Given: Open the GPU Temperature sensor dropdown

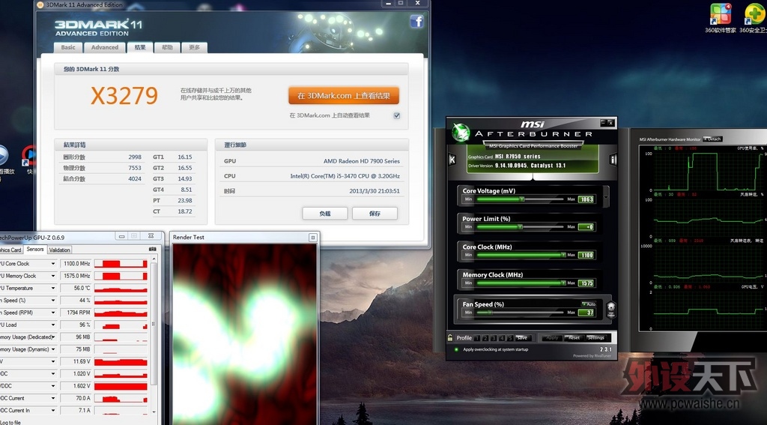Looking at the screenshot, I should point(53,289).
